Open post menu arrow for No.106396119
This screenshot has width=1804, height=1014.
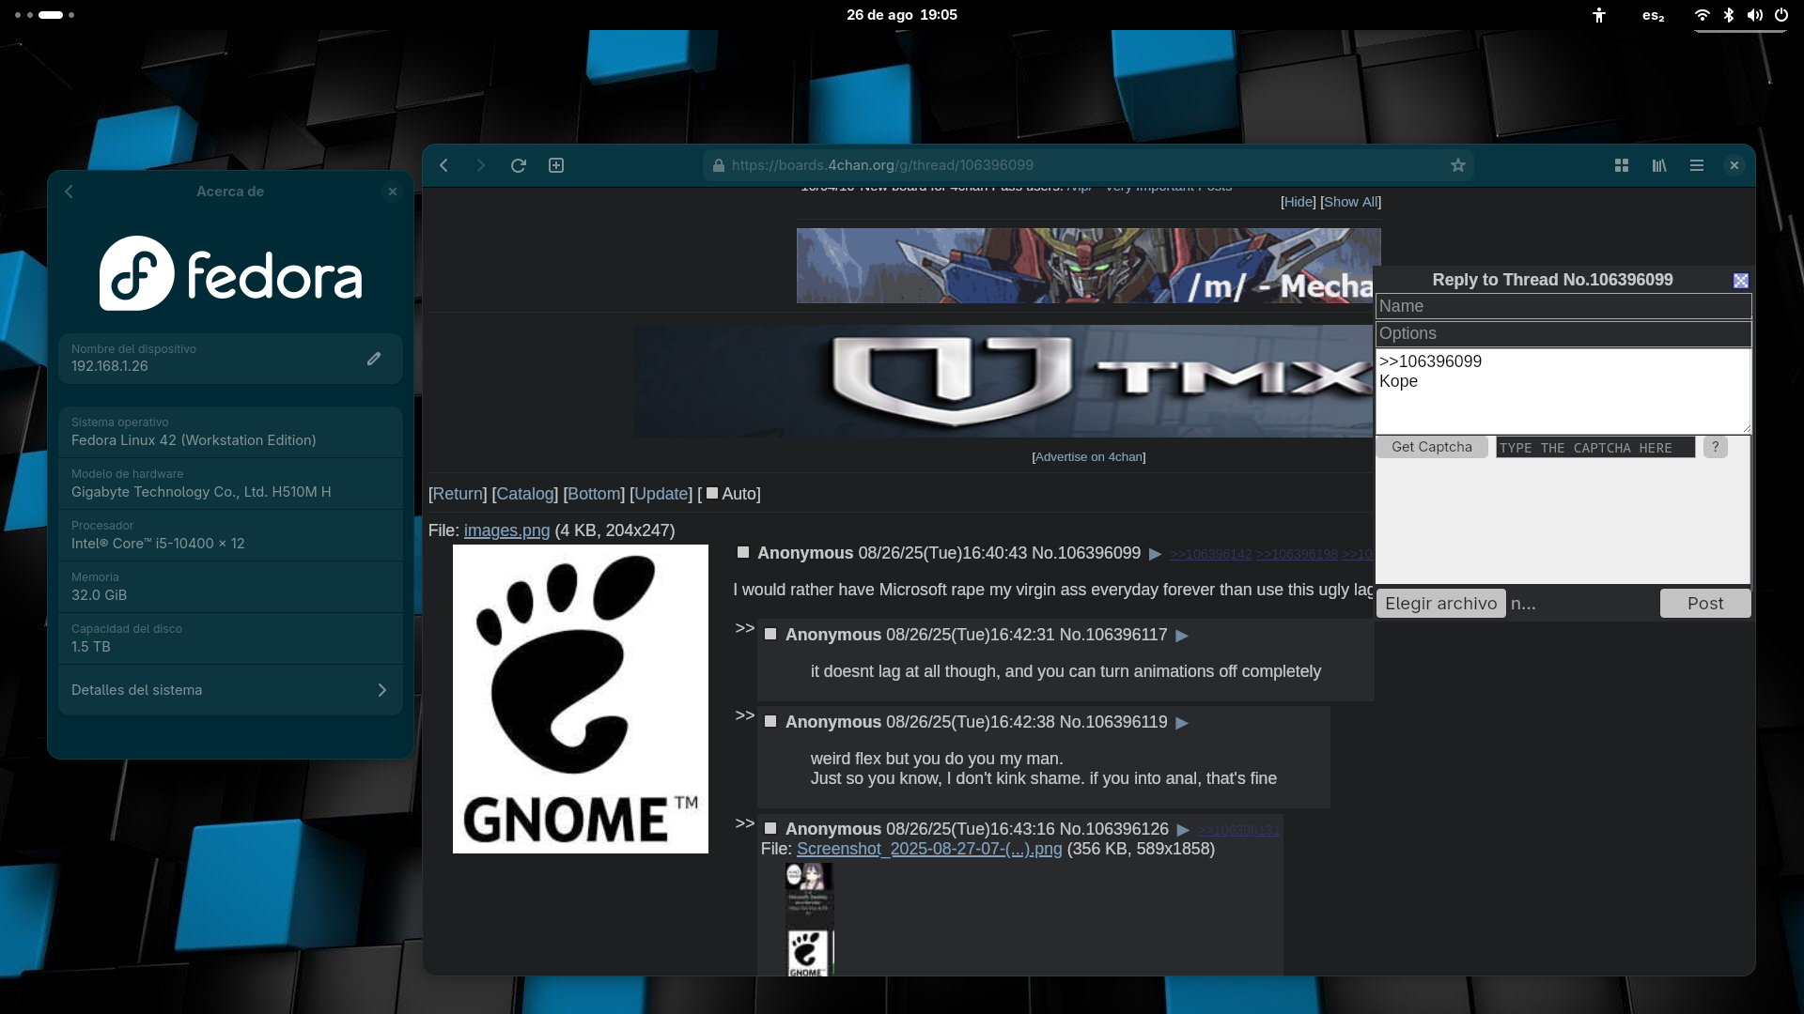point(1182,723)
